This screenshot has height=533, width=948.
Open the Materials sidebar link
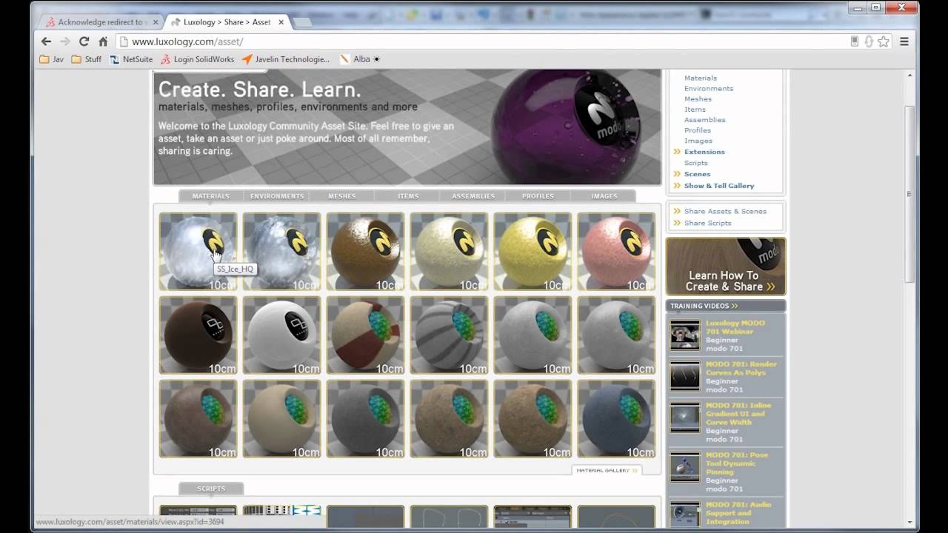pyautogui.click(x=700, y=78)
